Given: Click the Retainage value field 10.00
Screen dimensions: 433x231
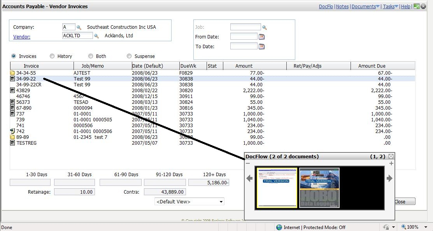Looking at the screenshot, I should [74, 192].
